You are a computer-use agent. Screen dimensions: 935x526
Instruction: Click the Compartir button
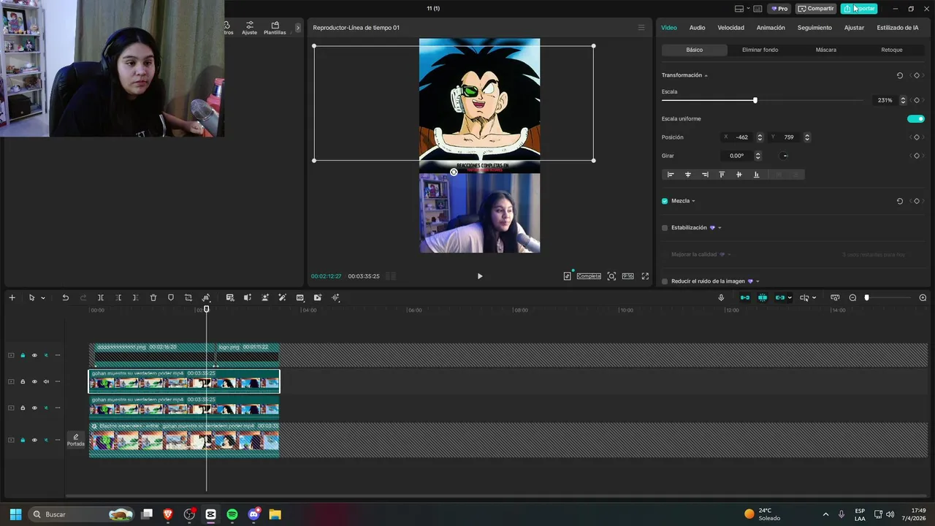click(816, 9)
